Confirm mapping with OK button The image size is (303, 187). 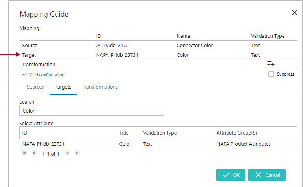[x=231, y=175]
